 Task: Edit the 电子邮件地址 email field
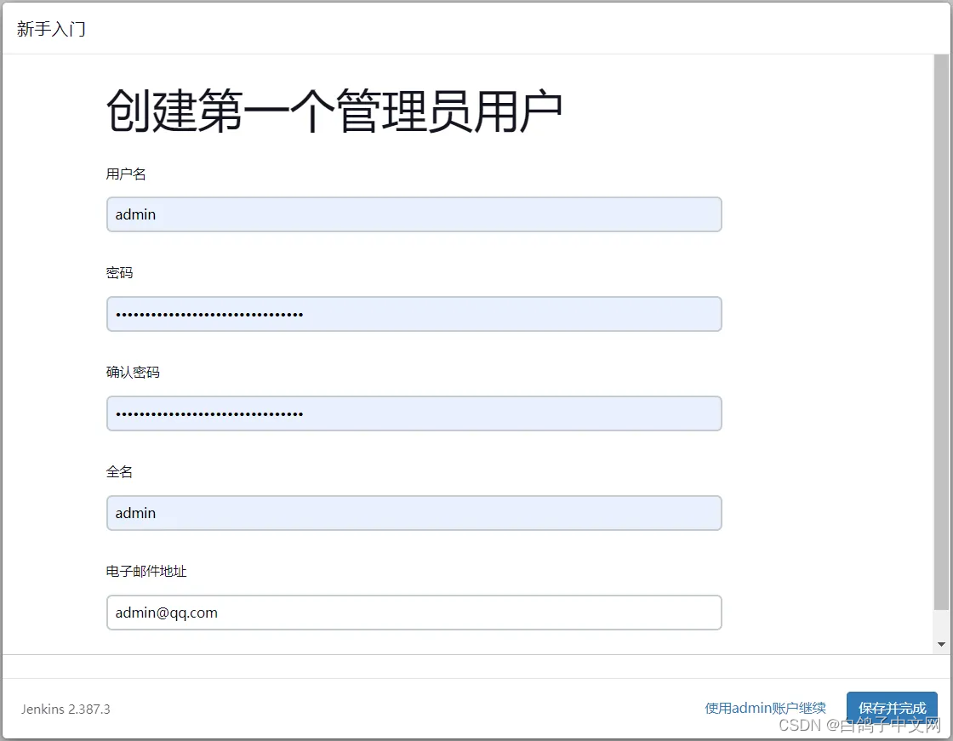[414, 613]
